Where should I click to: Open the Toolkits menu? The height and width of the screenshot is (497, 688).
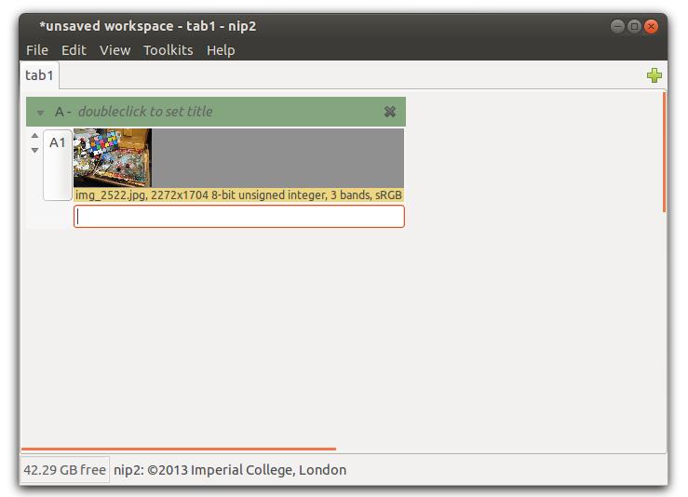click(169, 50)
